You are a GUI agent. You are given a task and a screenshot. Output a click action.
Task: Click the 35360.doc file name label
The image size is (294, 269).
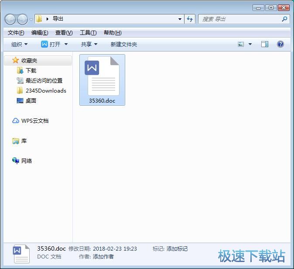[x=102, y=101]
